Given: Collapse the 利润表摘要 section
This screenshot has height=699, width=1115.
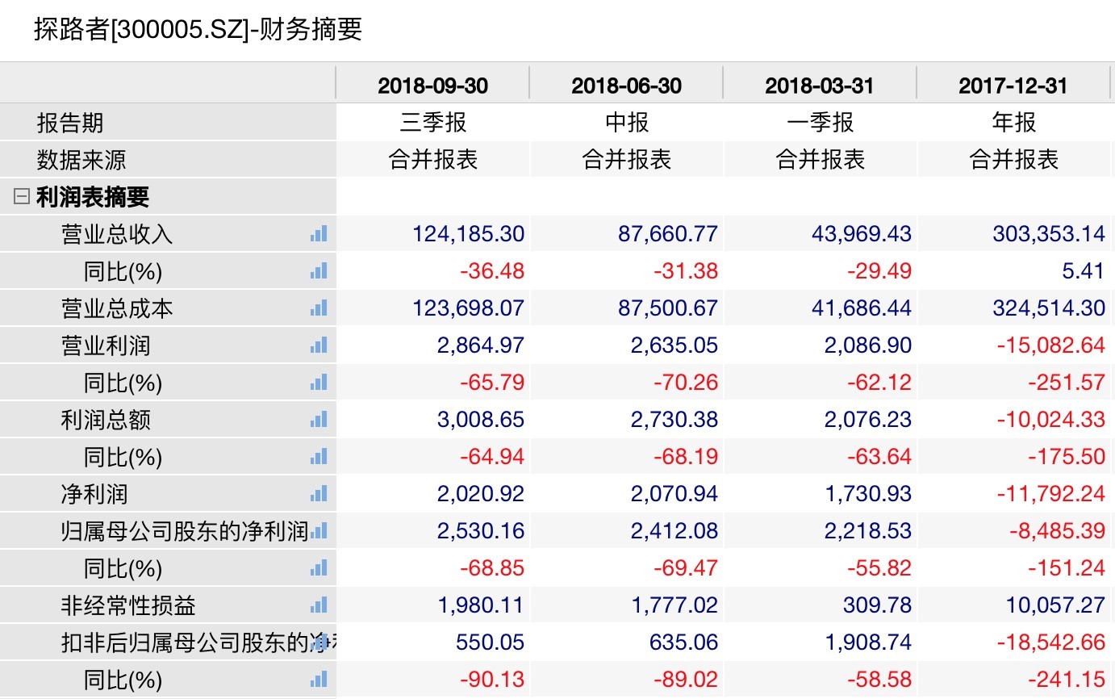Looking at the screenshot, I should [x=22, y=197].
